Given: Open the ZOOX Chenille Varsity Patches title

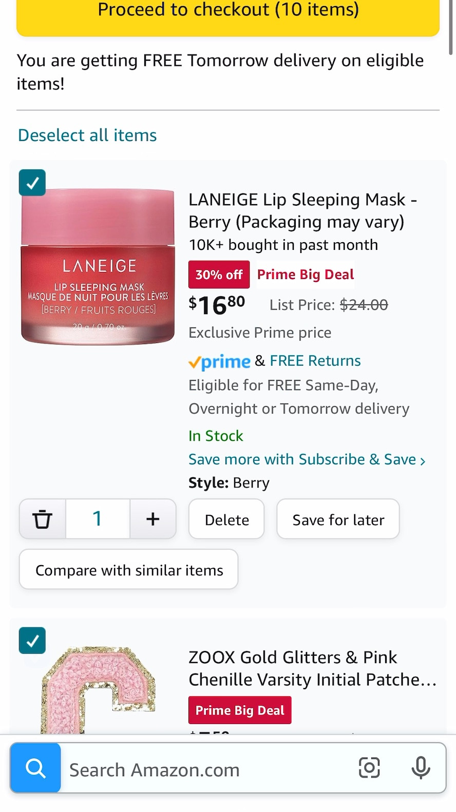Looking at the screenshot, I should pos(312,668).
